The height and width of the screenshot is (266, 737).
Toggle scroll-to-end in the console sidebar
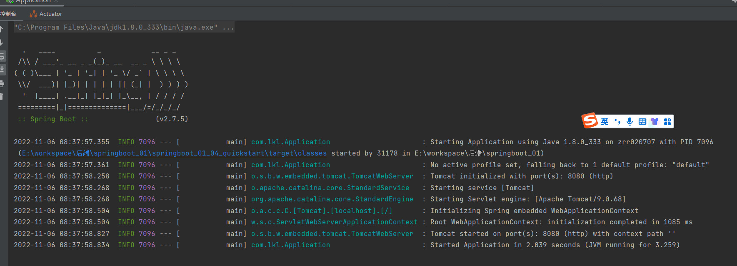2,69
